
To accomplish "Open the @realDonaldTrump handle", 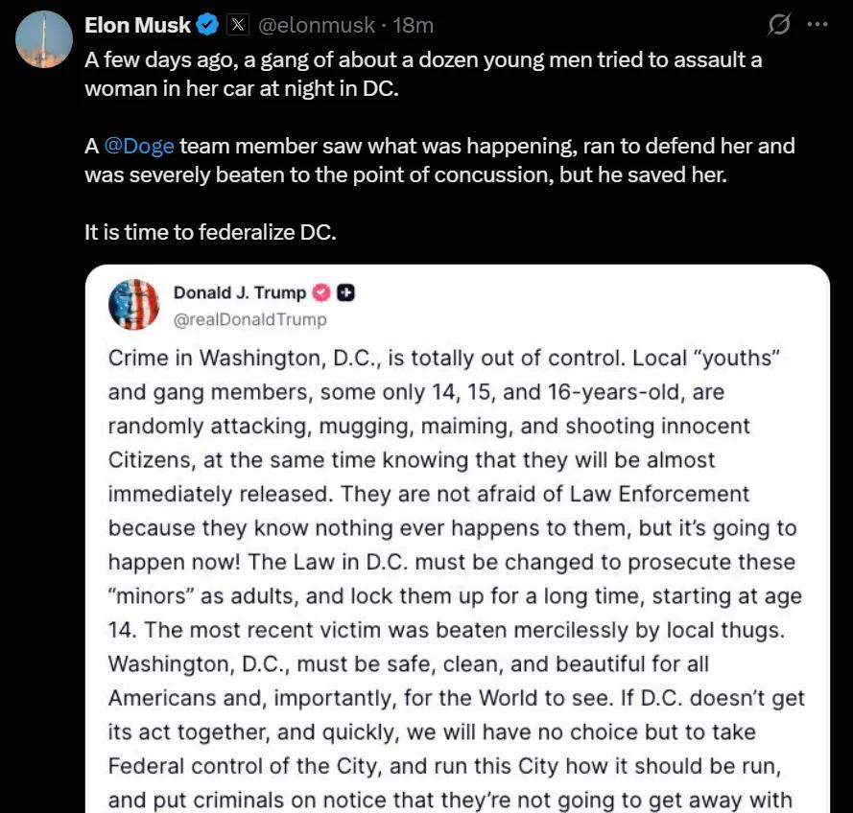I will (x=249, y=319).
